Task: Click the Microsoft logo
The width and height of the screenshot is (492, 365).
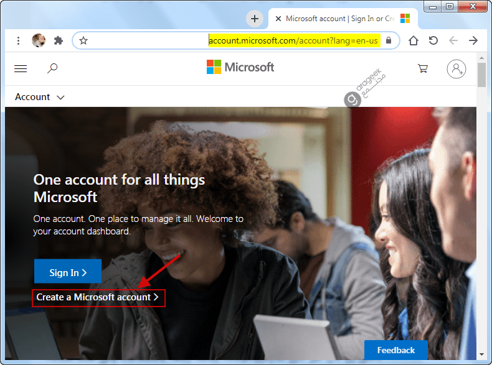Action: (x=240, y=67)
